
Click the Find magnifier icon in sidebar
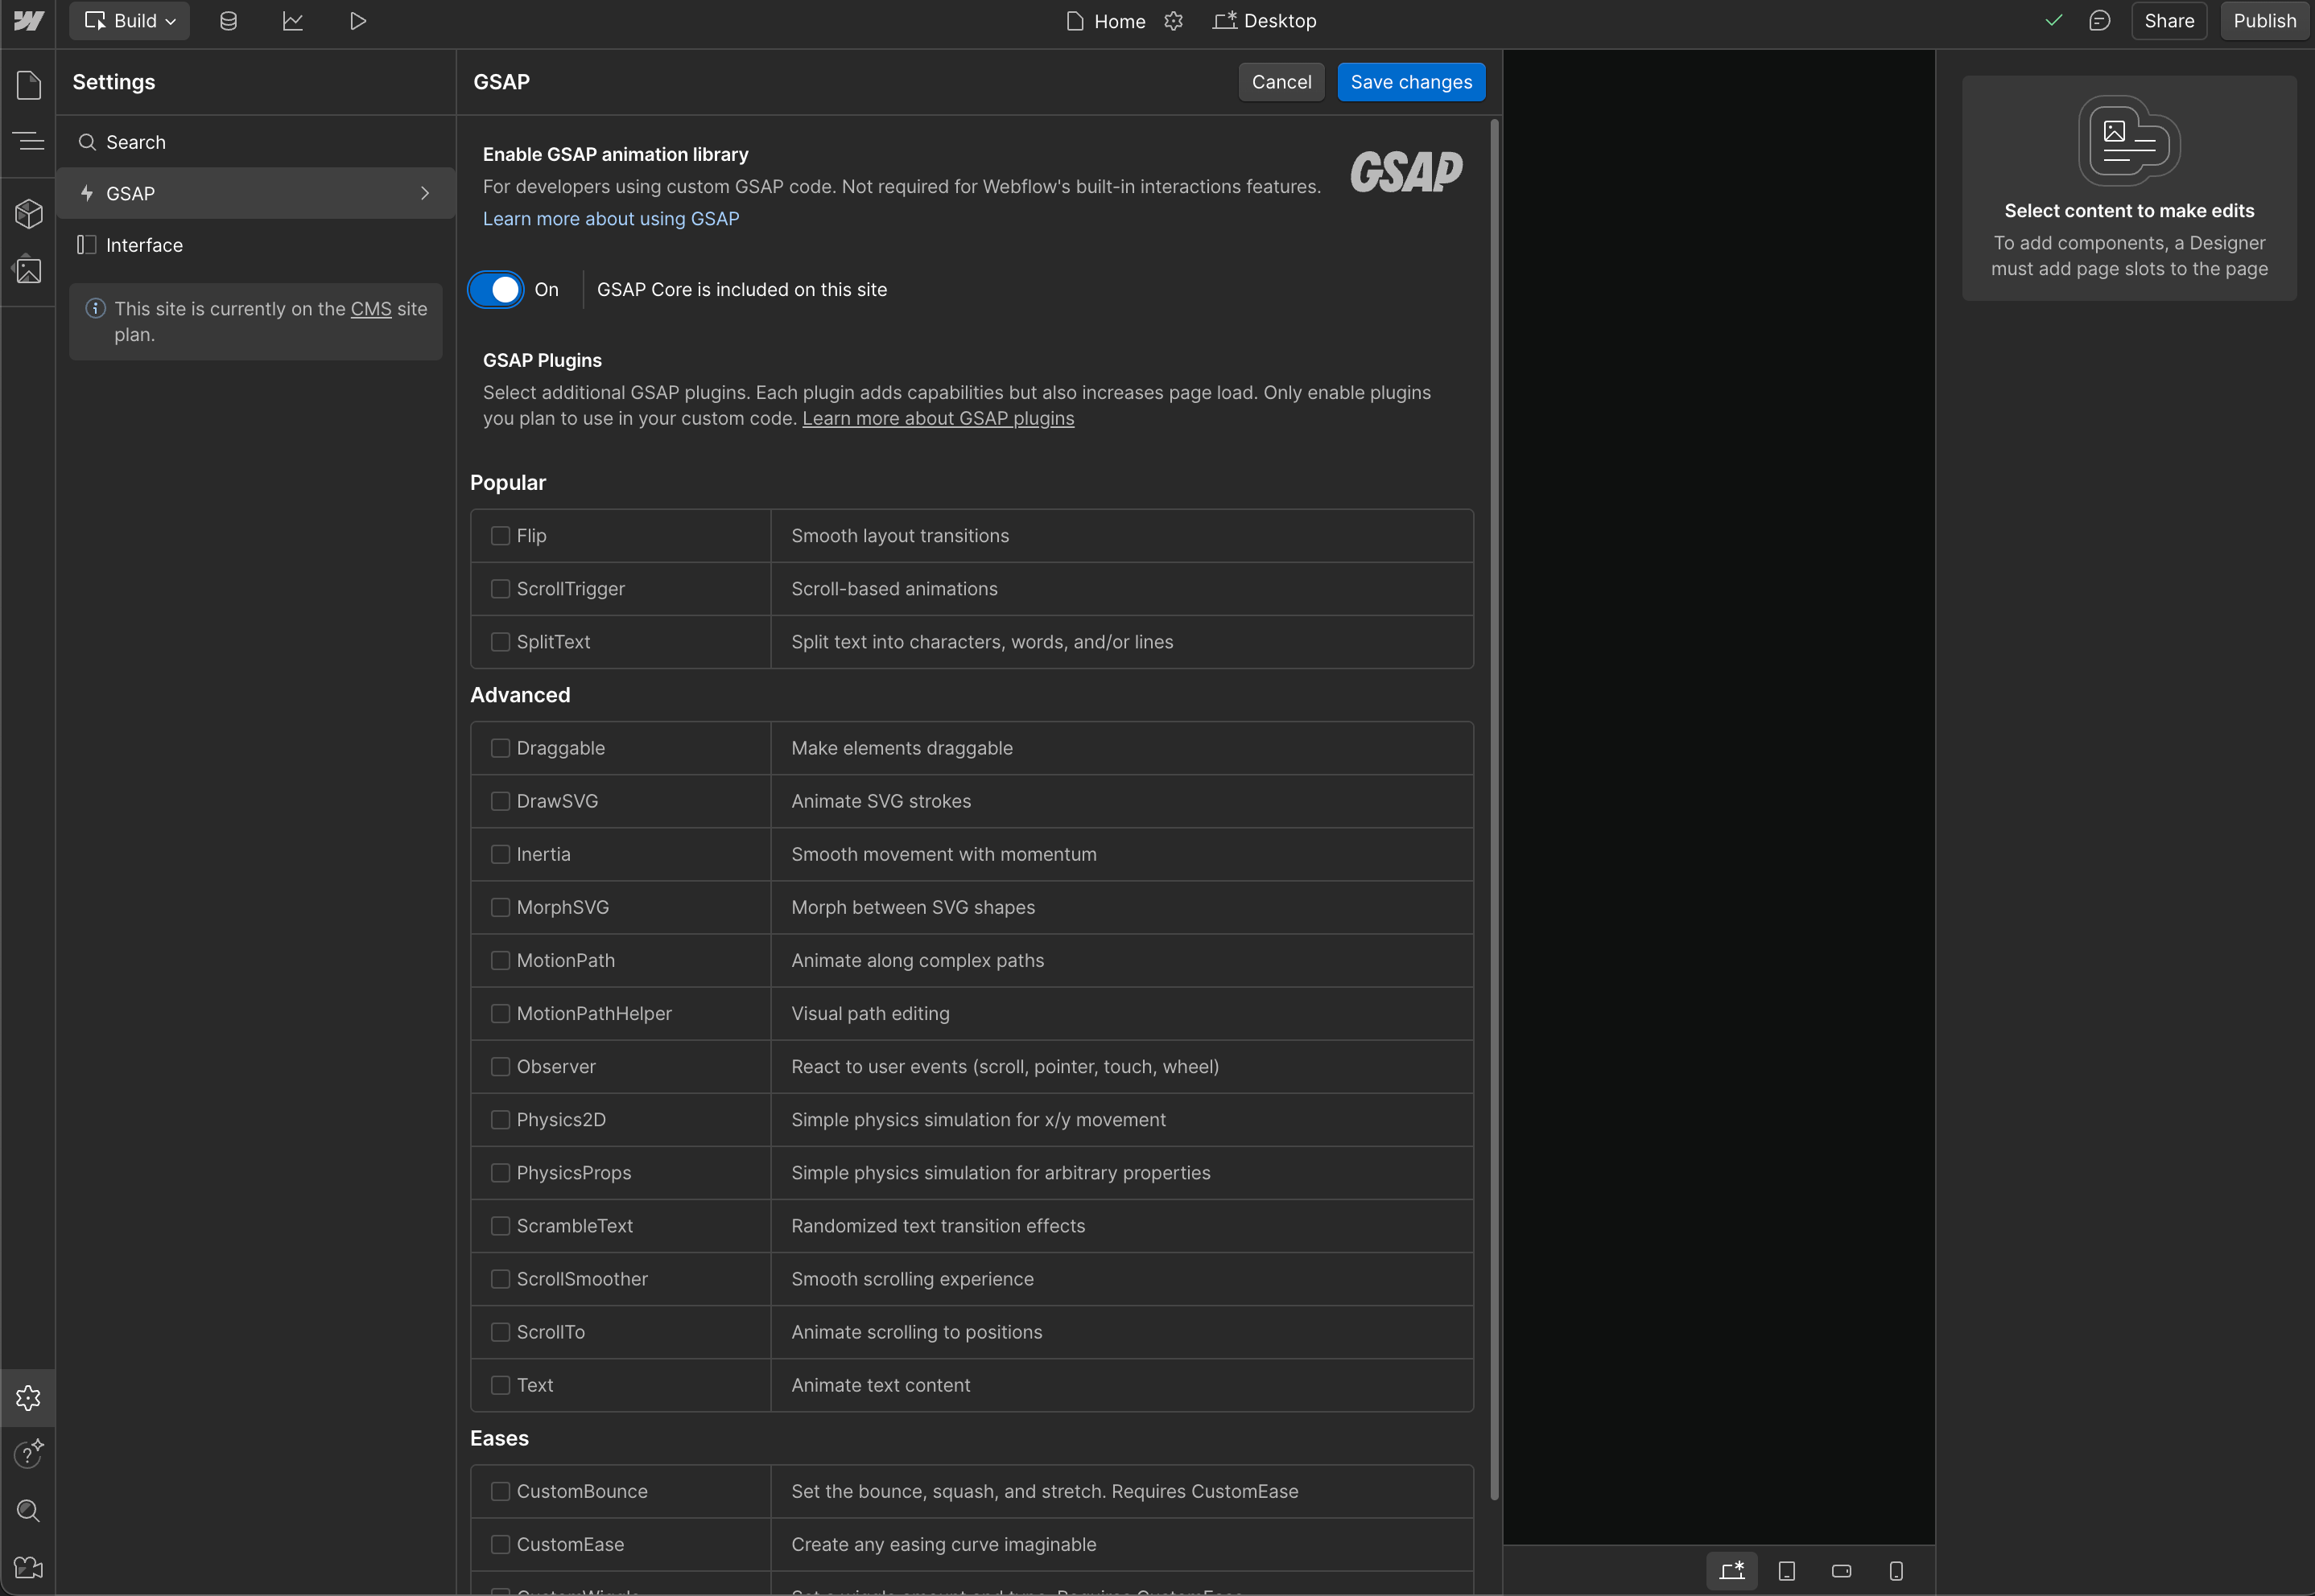click(29, 1510)
